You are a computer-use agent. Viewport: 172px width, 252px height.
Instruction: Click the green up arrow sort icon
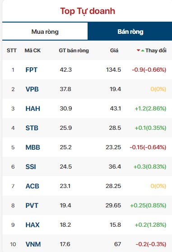[143, 50]
